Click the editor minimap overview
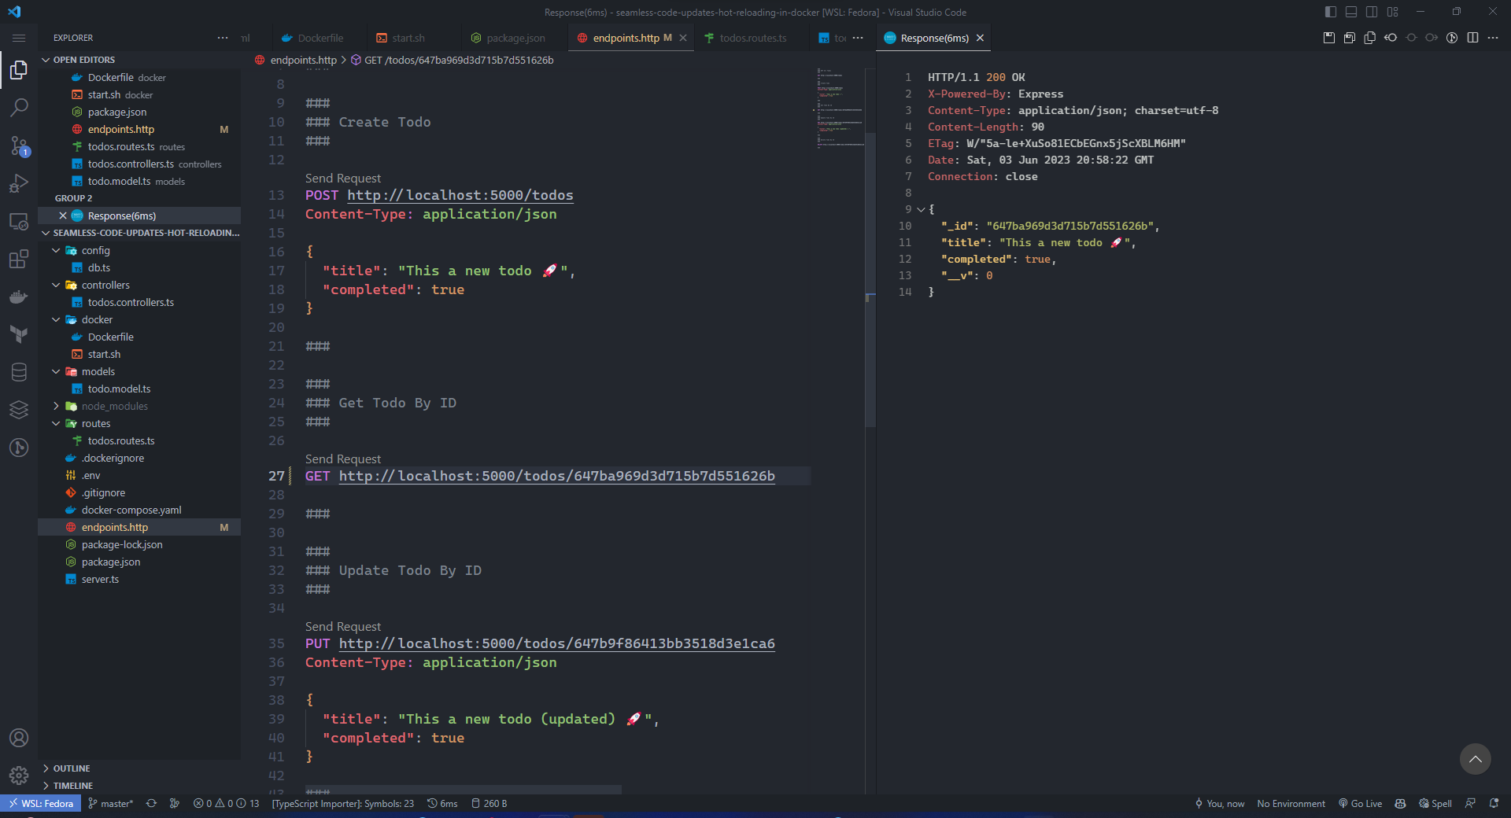This screenshot has width=1511, height=818. point(840,110)
